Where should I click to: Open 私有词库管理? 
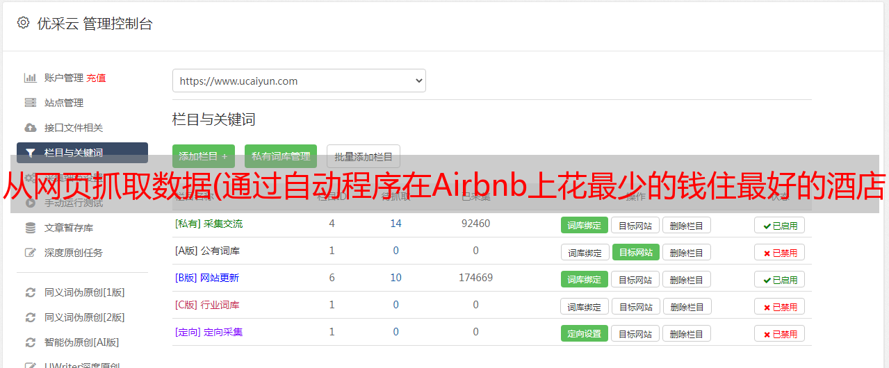tap(281, 156)
